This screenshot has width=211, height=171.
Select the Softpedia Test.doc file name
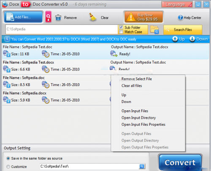(27, 47)
